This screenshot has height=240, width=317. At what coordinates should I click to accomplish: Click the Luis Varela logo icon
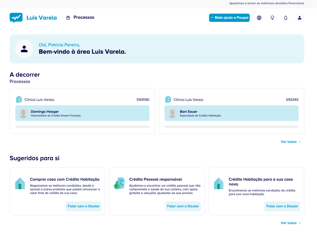[x=16, y=18]
